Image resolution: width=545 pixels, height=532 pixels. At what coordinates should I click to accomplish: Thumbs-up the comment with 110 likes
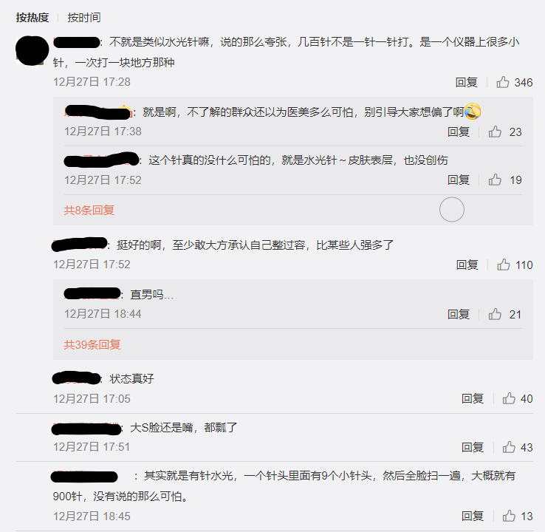tap(504, 265)
